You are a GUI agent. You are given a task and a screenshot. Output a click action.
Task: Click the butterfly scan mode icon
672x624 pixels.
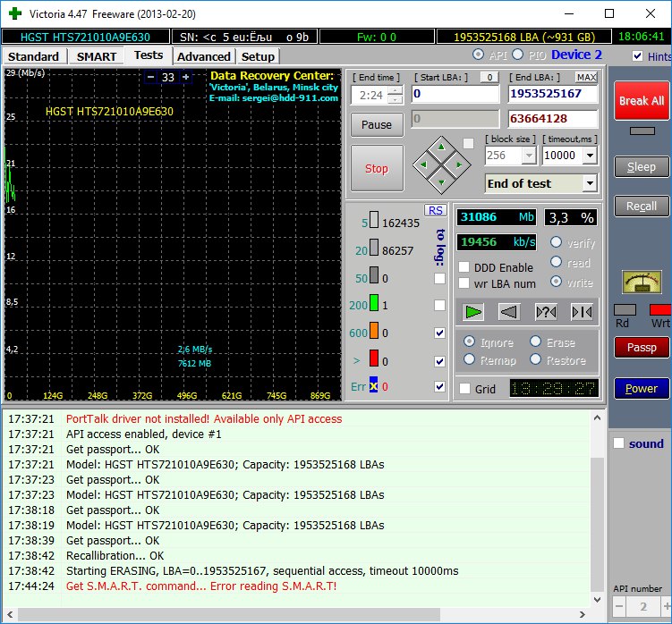[x=582, y=311]
